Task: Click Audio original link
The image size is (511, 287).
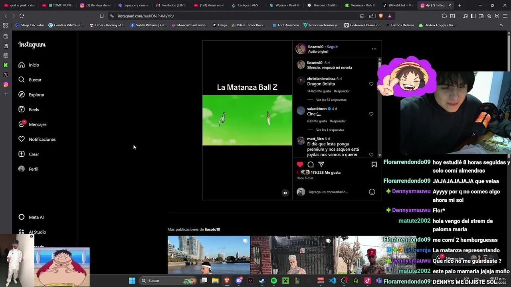Action: (318, 51)
